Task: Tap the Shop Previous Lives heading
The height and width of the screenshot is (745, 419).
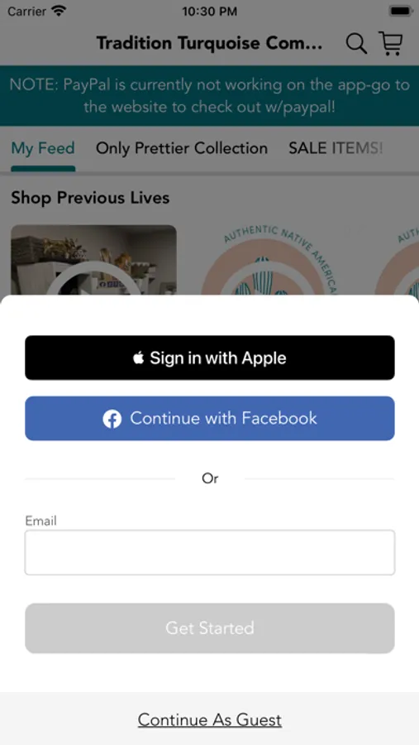Action: [x=90, y=198]
